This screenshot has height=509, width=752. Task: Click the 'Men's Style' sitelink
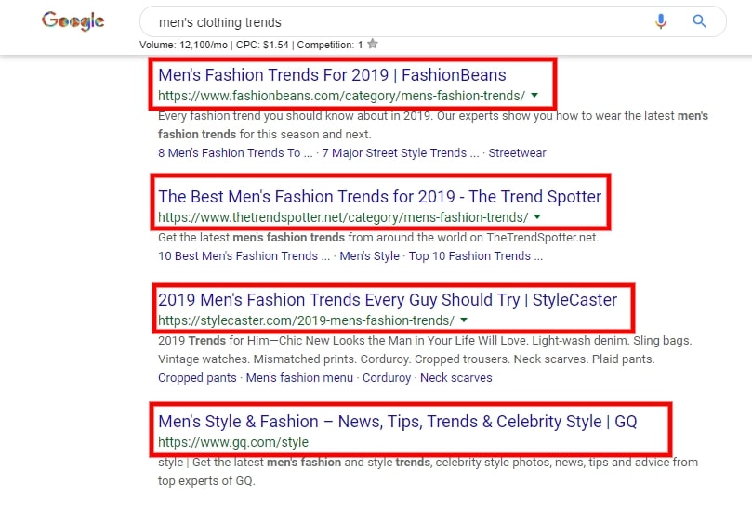370,255
